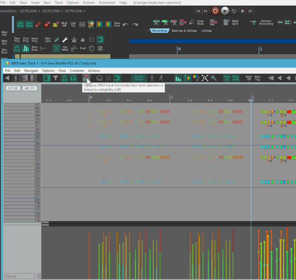Image resolution: width=296 pixels, height=280 pixels.
Task: Click the Play button in transport
Action: (x=225, y=11)
